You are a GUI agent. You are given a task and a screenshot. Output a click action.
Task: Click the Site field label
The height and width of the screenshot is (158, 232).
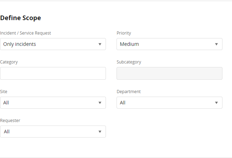pyautogui.click(x=4, y=92)
